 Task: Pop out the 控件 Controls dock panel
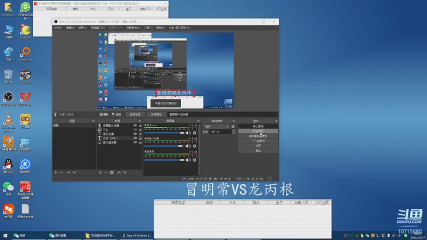coord(276,121)
